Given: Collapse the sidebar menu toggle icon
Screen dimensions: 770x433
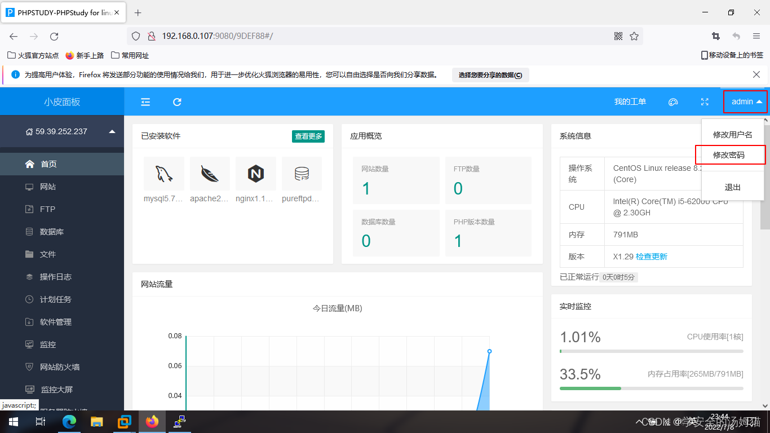Looking at the screenshot, I should [x=145, y=102].
